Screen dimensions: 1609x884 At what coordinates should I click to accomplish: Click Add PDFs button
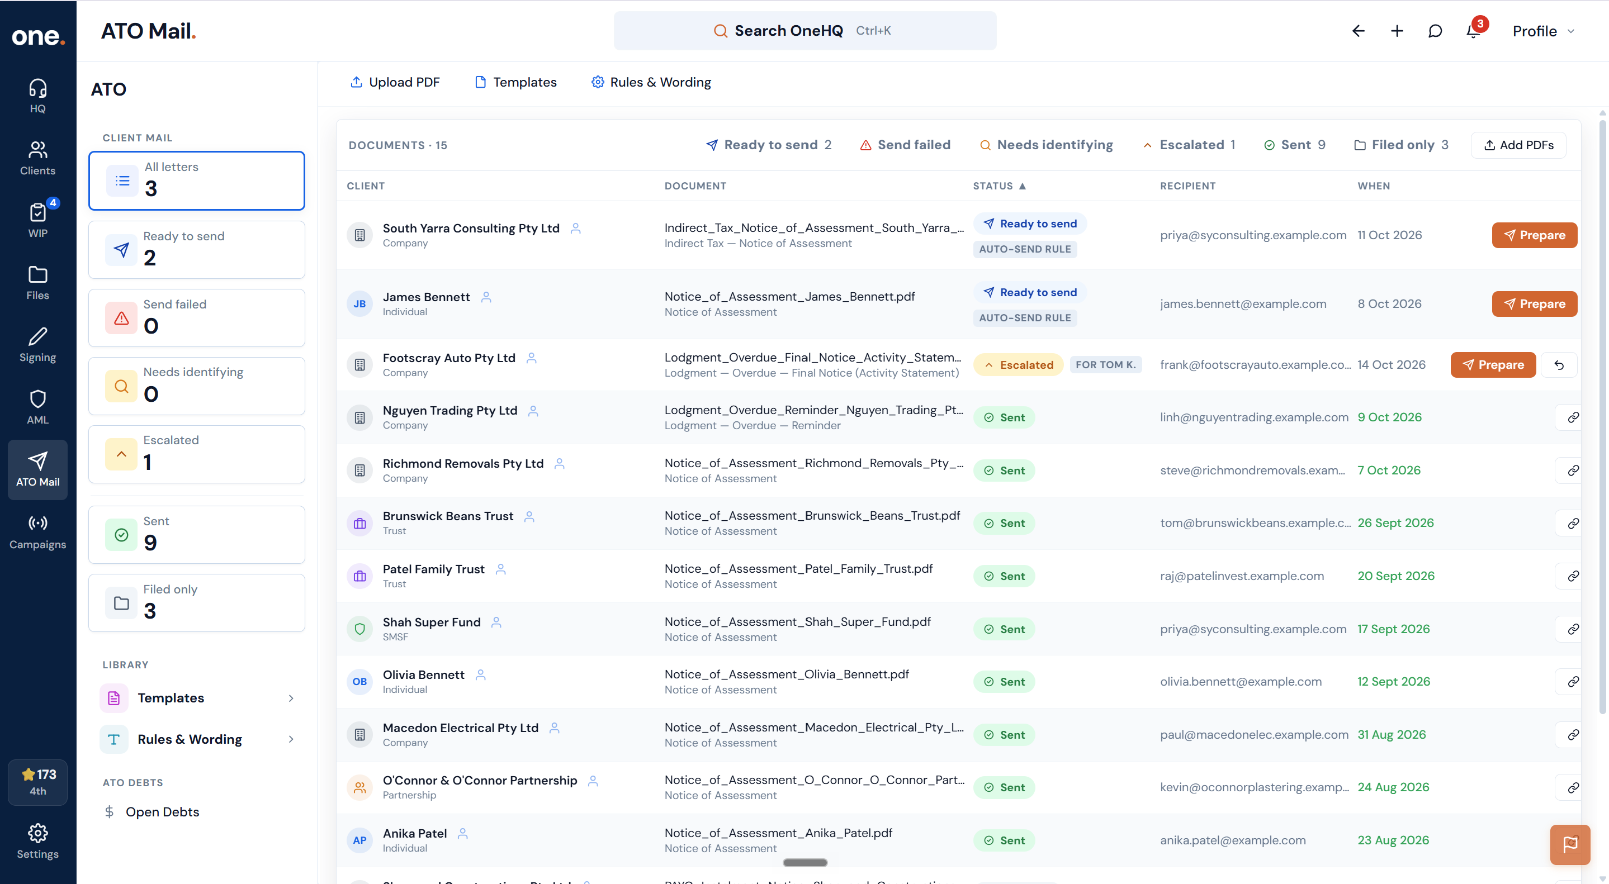click(1518, 145)
